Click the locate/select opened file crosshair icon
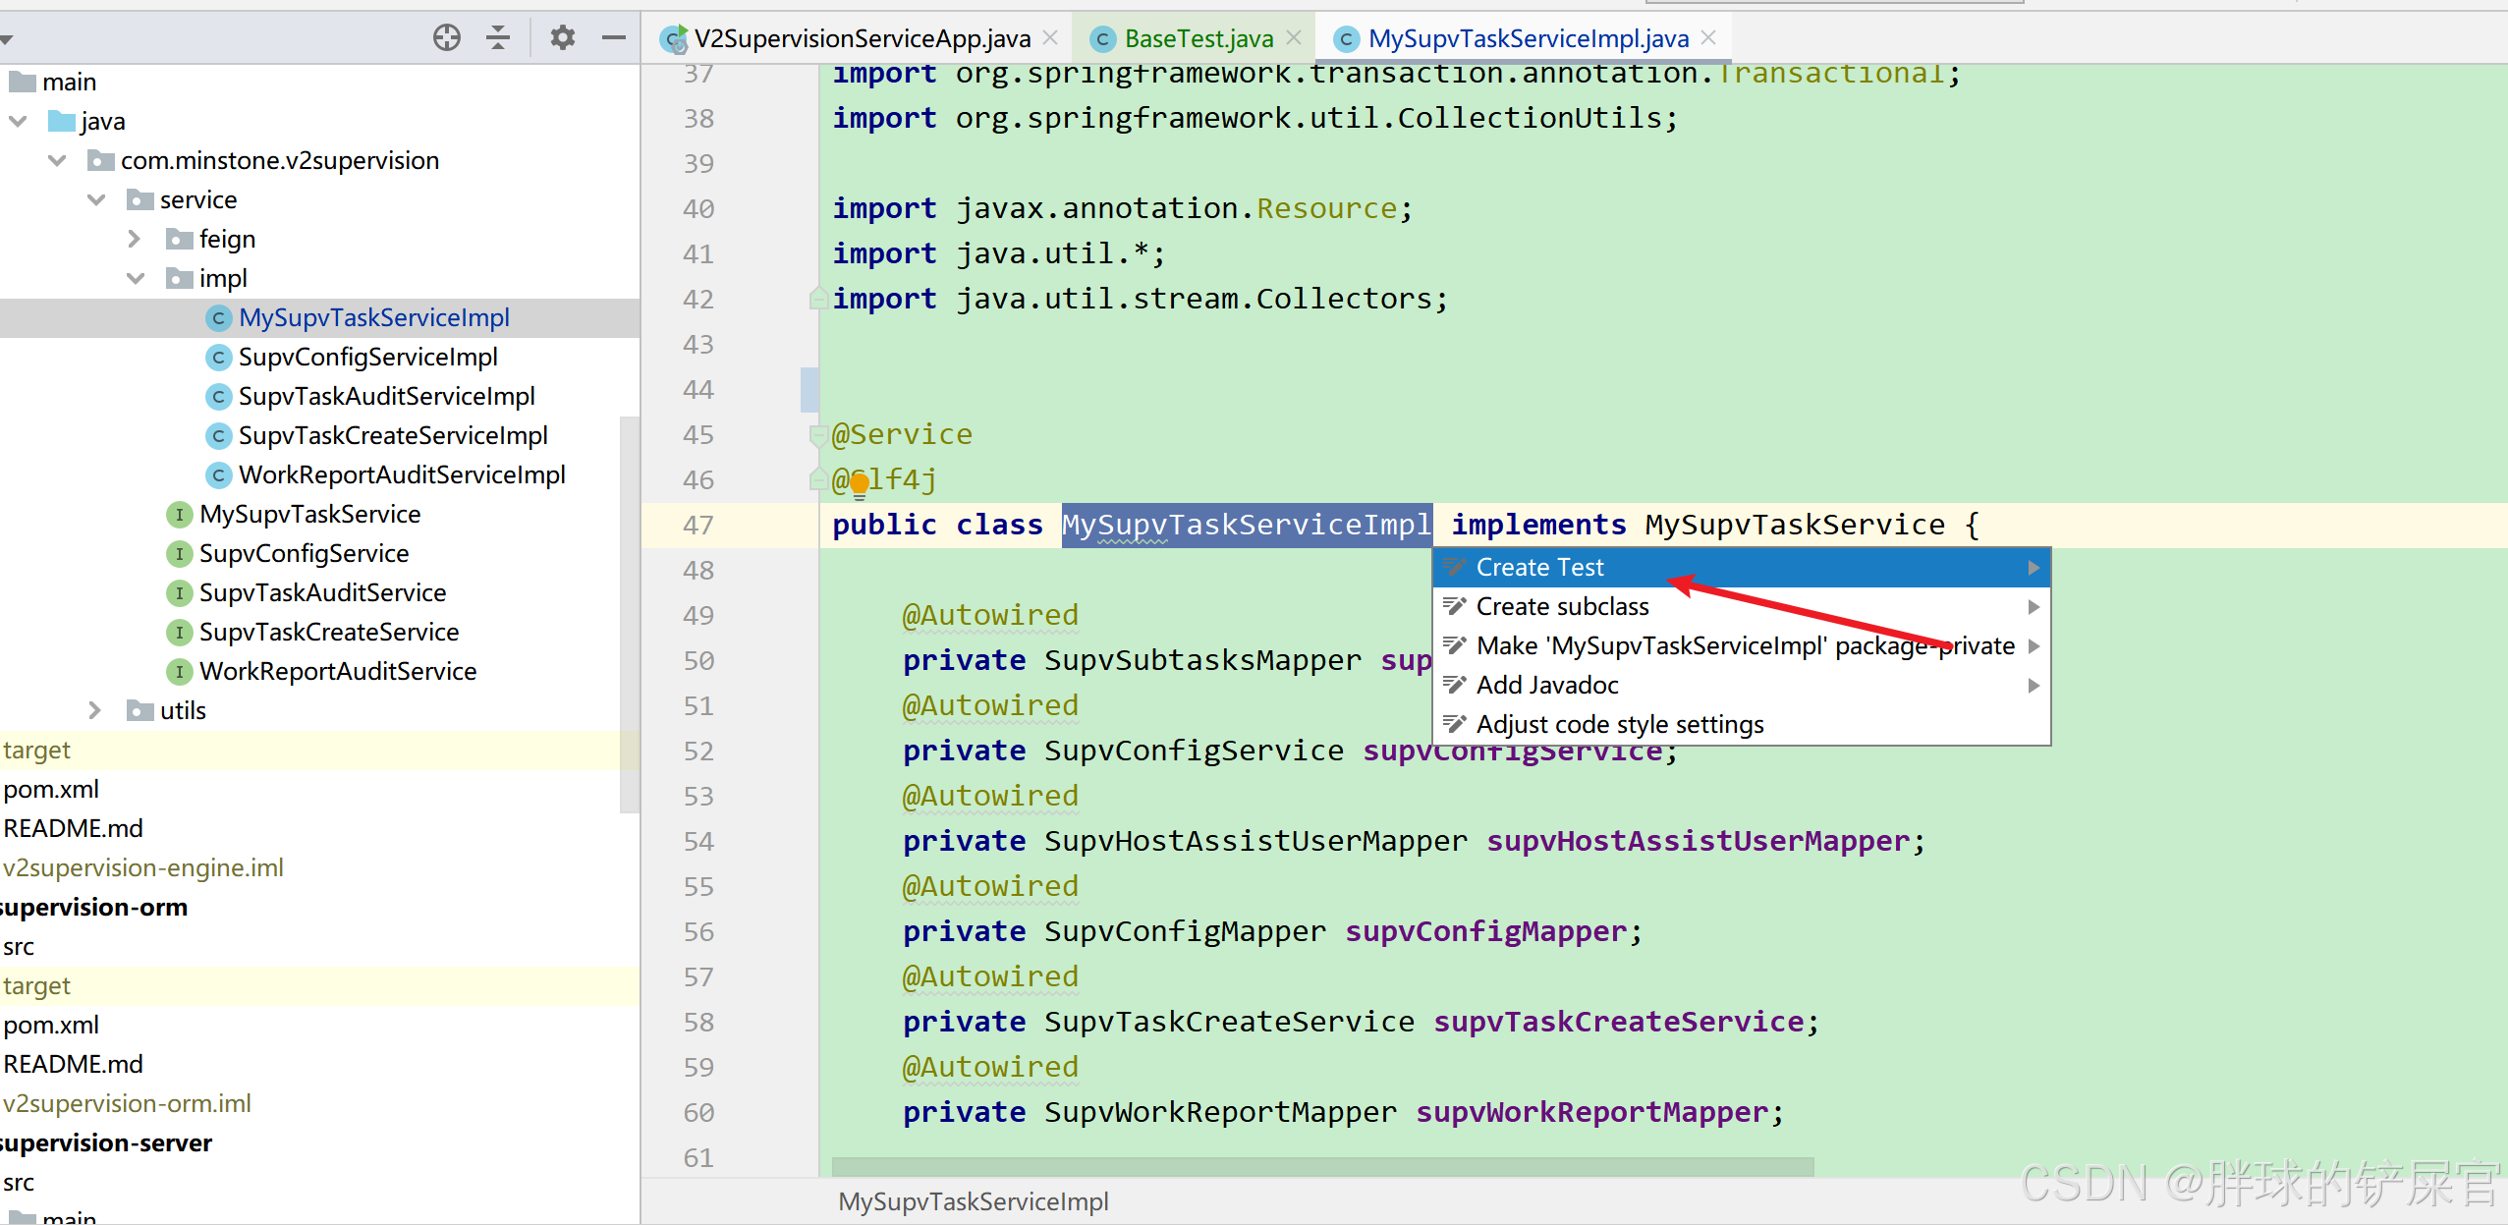Image resolution: width=2508 pixels, height=1225 pixels. coord(447,37)
